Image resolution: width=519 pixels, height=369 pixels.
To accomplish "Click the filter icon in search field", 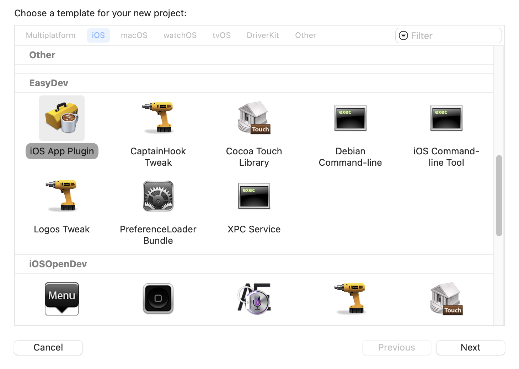I will point(403,35).
